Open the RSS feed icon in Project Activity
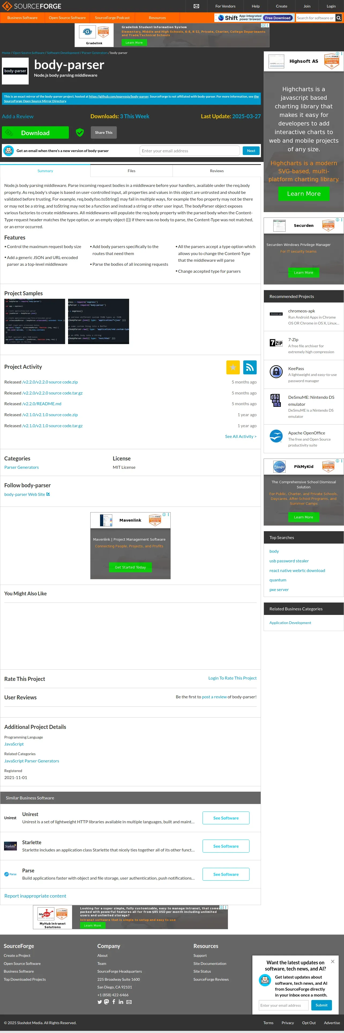344x1033 pixels. tap(250, 367)
